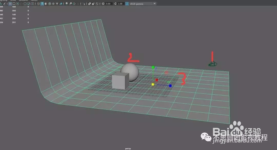Switch viewport to wireframe display

coord(38,4)
